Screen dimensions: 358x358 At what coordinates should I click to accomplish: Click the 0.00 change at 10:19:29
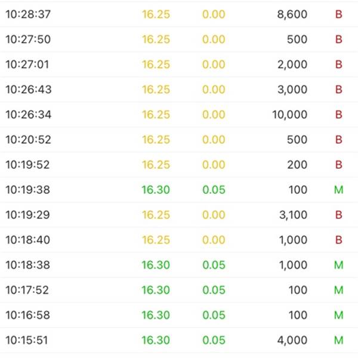pos(214,215)
